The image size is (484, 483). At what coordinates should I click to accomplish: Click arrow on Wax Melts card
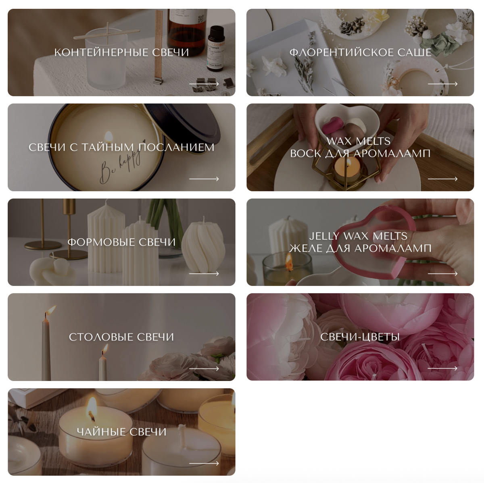coord(443,179)
